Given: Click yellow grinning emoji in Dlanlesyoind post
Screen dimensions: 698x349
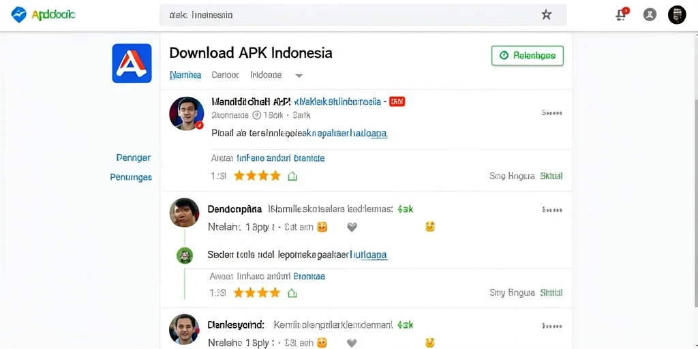Looking at the screenshot, I should [x=429, y=343].
